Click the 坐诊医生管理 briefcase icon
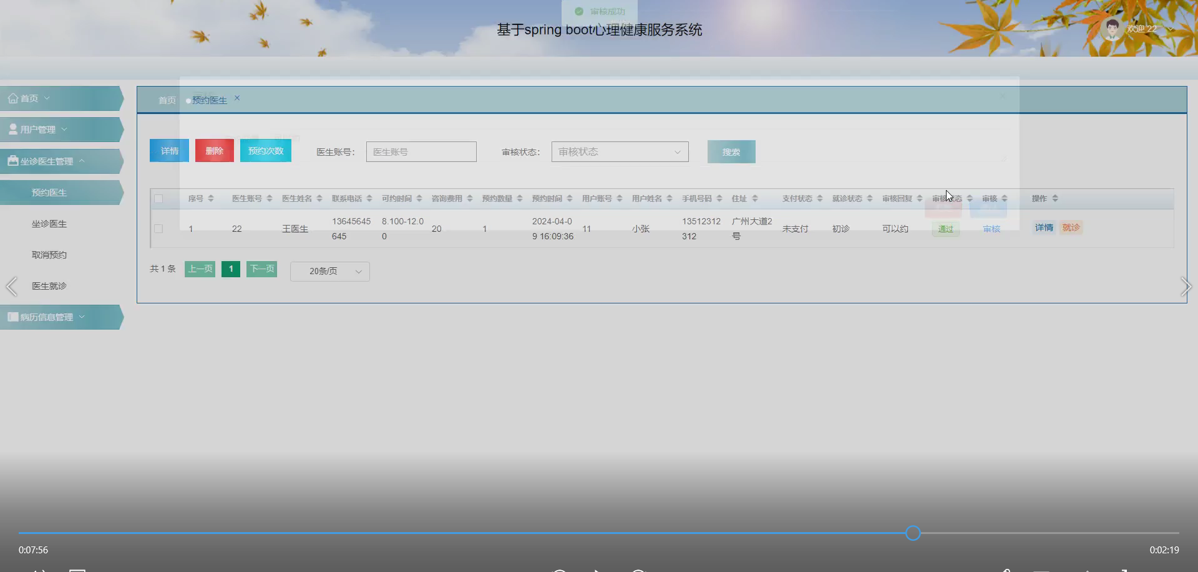The width and height of the screenshot is (1198, 572). pos(12,161)
